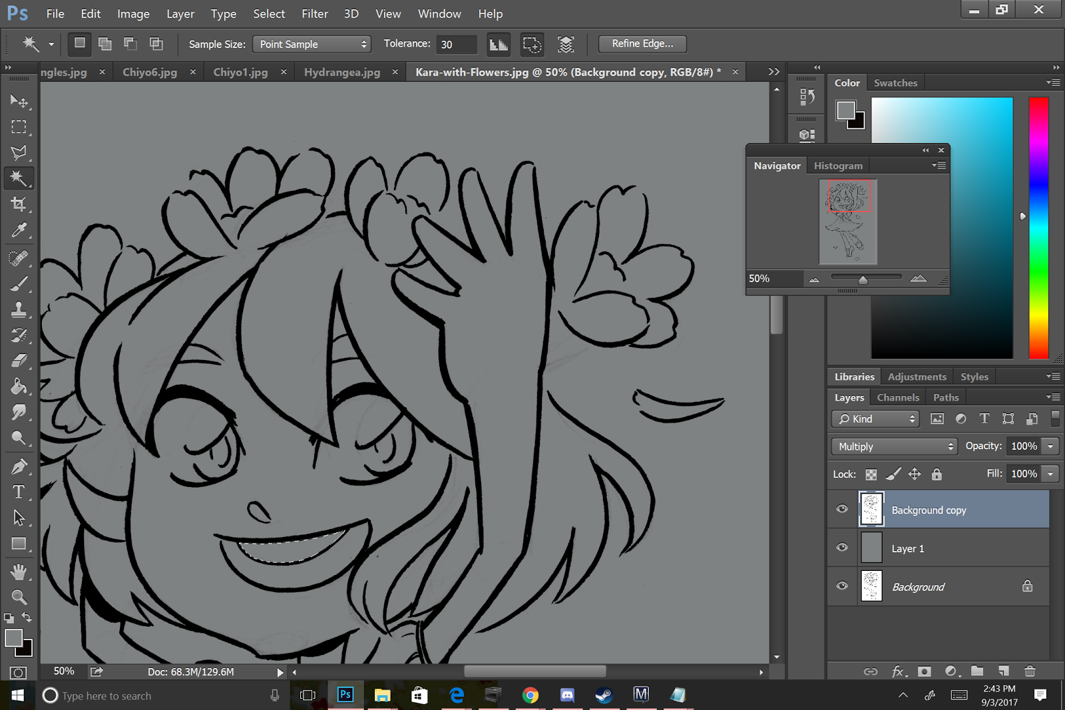Image resolution: width=1065 pixels, height=710 pixels.
Task: Select the Eyedropper tool
Action: [19, 230]
